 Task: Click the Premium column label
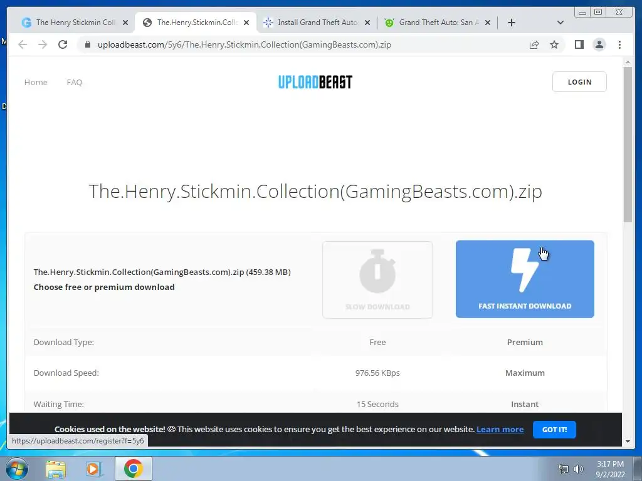click(x=525, y=343)
